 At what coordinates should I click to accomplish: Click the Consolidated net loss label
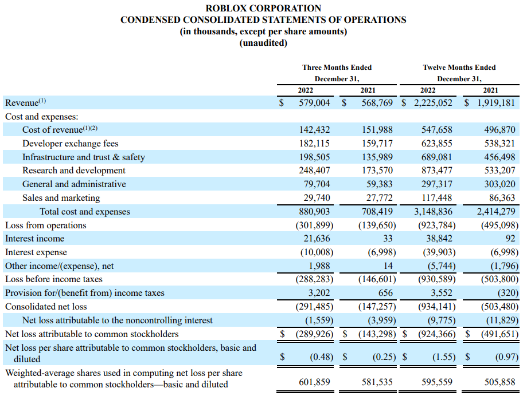tap(46, 307)
